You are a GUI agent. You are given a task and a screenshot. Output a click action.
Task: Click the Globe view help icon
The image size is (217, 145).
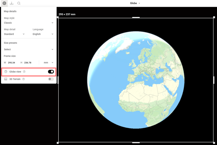tap(24, 72)
